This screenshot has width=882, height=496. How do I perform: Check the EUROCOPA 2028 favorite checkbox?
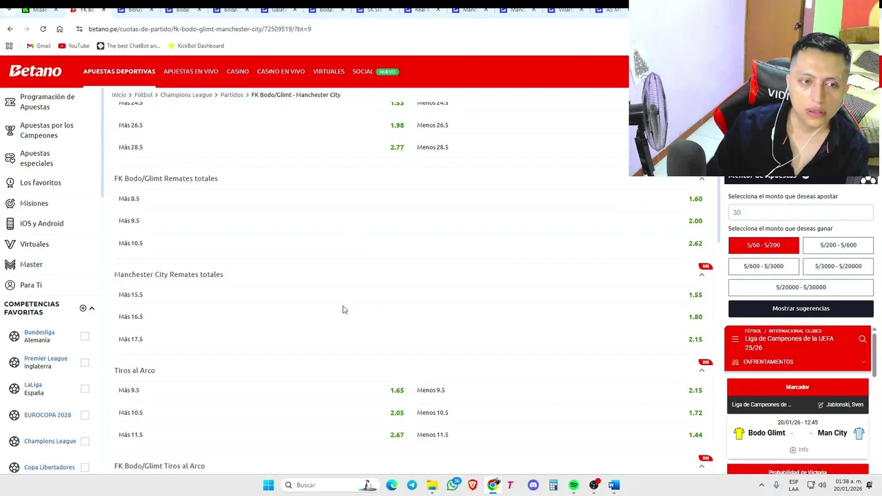click(85, 415)
